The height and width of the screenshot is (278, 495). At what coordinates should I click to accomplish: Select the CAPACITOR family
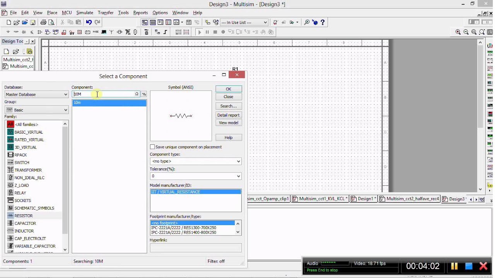point(25,223)
